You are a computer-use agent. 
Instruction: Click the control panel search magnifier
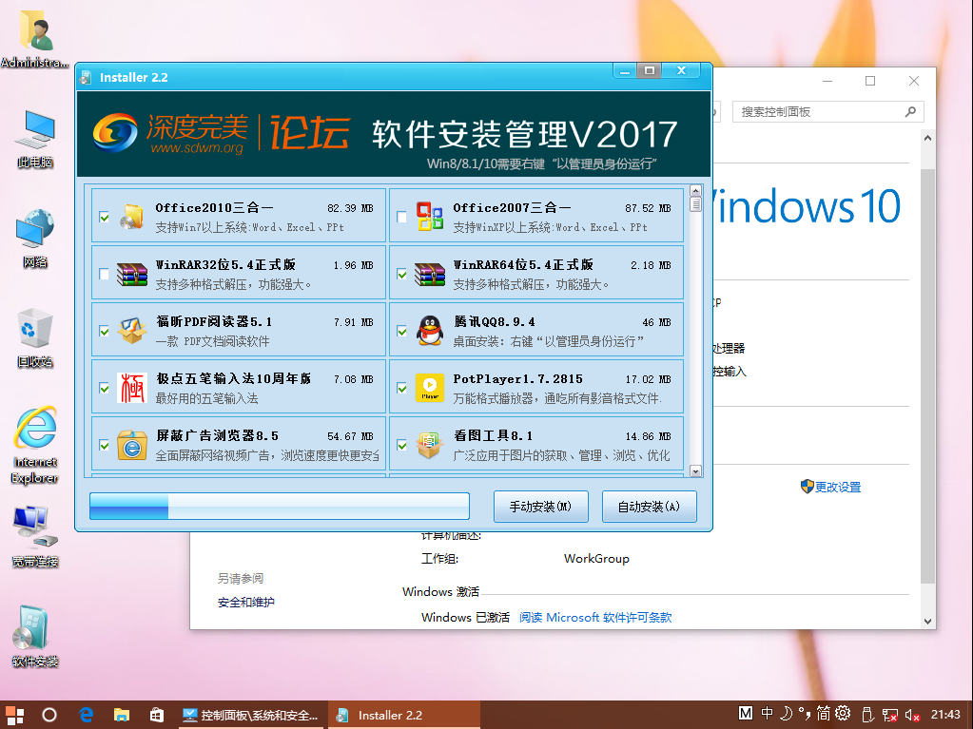[x=910, y=111]
